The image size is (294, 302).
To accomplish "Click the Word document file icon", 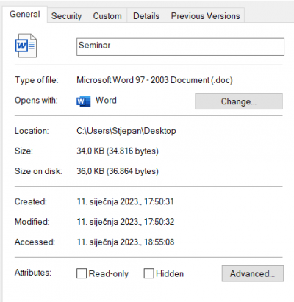I will (26, 46).
